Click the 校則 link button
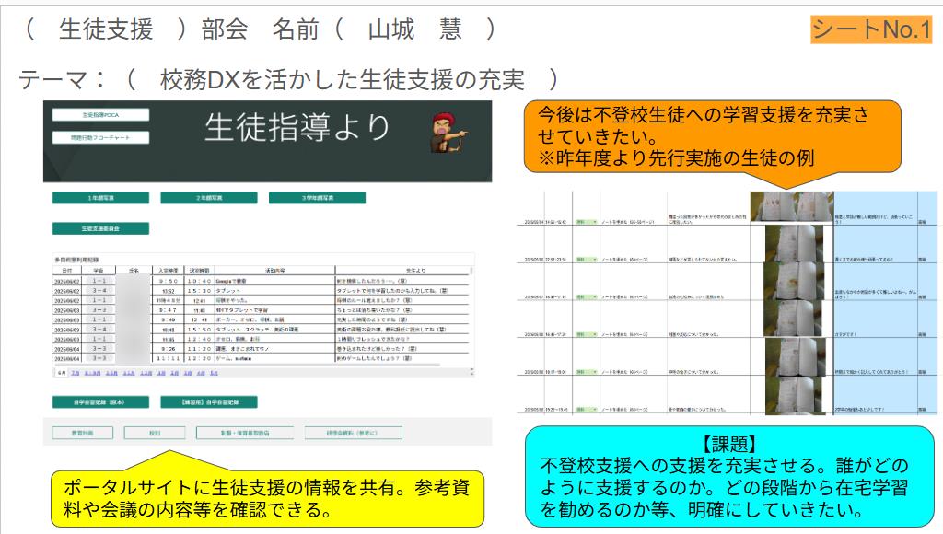The width and height of the screenshot is (943, 534). point(156,431)
